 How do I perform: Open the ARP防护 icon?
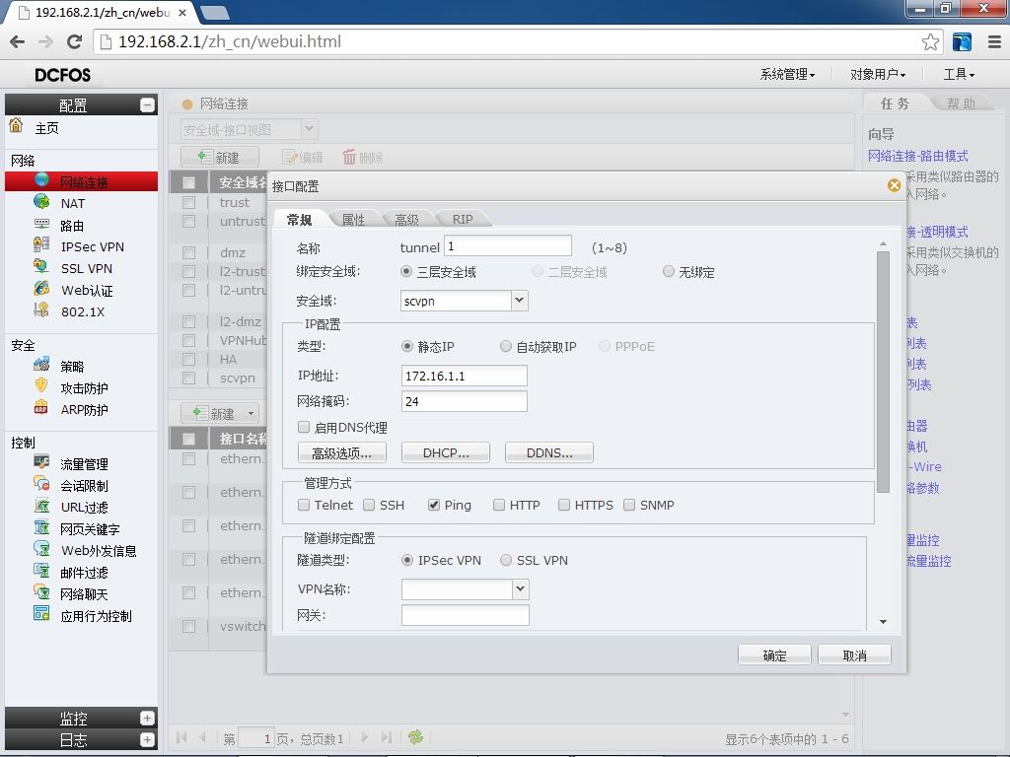(x=41, y=407)
